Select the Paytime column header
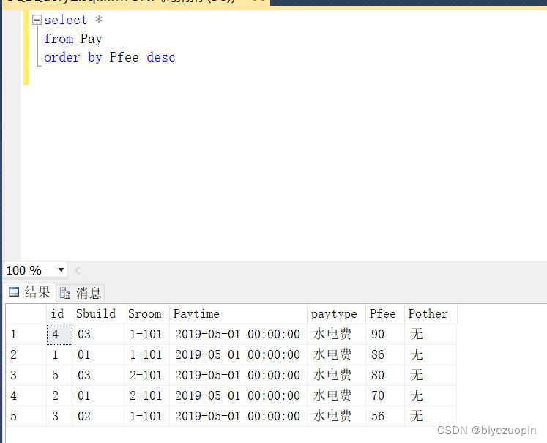547x443 pixels. click(238, 313)
